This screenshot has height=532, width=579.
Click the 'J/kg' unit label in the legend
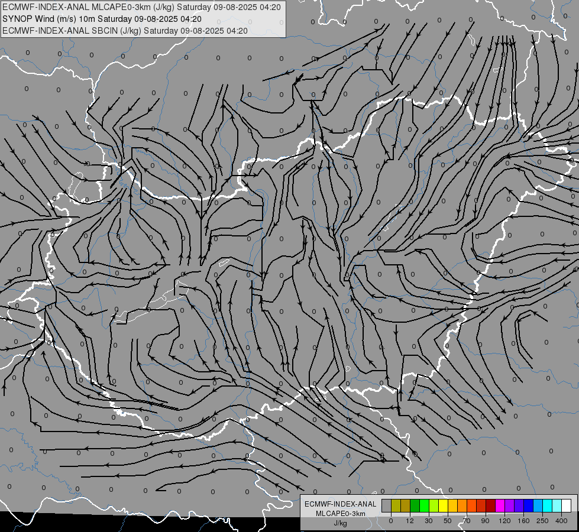(341, 523)
